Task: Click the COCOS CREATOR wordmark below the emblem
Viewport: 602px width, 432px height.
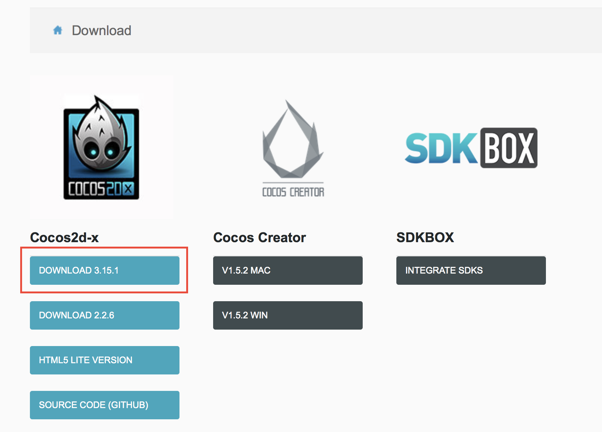Action: point(293,192)
